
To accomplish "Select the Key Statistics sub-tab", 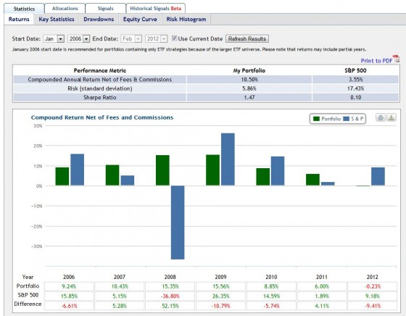I will (x=57, y=20).
